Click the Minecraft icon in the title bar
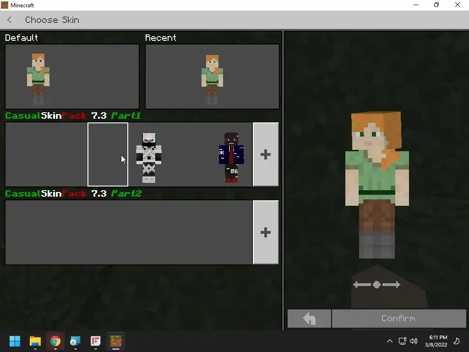The width and height of the screenshot is (469, 352). (x=5, y=5)
